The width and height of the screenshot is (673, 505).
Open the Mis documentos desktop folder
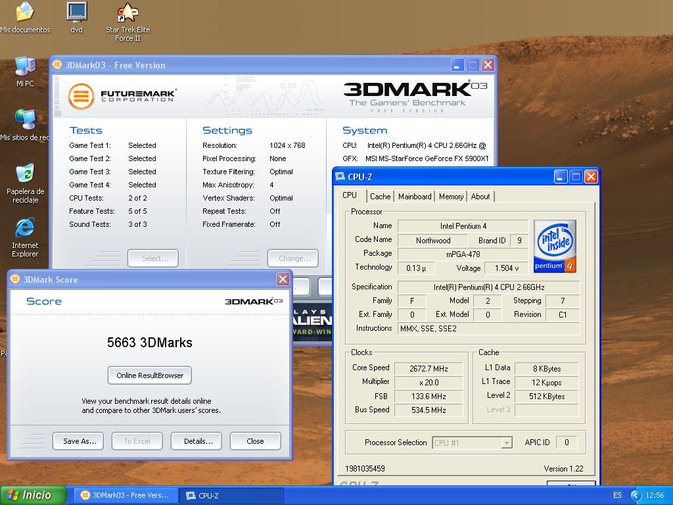tap(25, 12)
